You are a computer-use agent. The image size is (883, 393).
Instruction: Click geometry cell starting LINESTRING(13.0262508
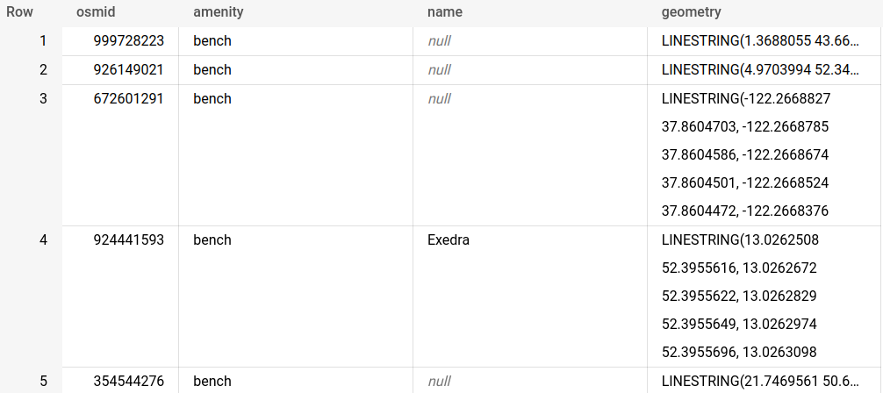point(740,297)
